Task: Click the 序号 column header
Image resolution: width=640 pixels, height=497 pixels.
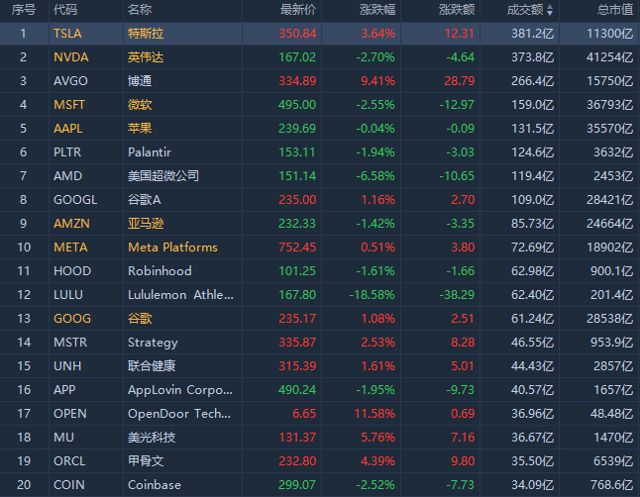Action: (x=24, y=9)
